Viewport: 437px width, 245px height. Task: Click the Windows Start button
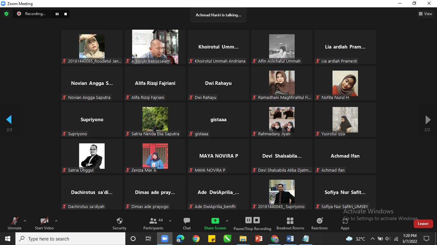8,239
